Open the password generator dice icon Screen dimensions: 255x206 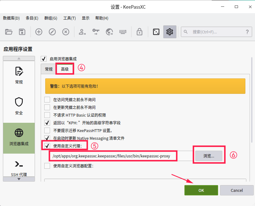click(156, 32)
